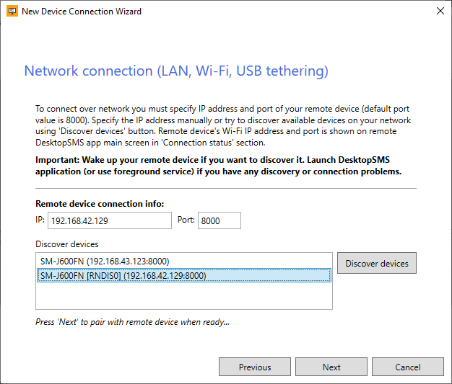Click Next to pair with device
This screenshot has height=384, width=452.
coord(331,367)
